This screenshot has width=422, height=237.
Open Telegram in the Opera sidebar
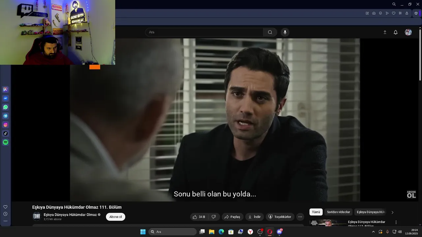(x=5, y=116)
